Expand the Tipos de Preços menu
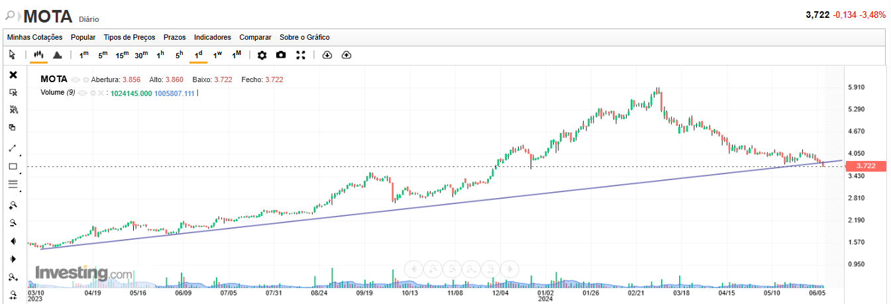Viewport: 891px width, 304px height. 129,37
